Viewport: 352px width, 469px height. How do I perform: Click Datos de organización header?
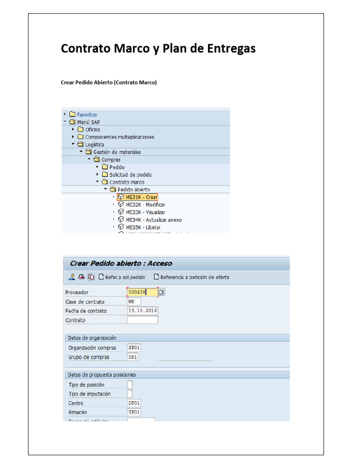[x=177, y=338]
